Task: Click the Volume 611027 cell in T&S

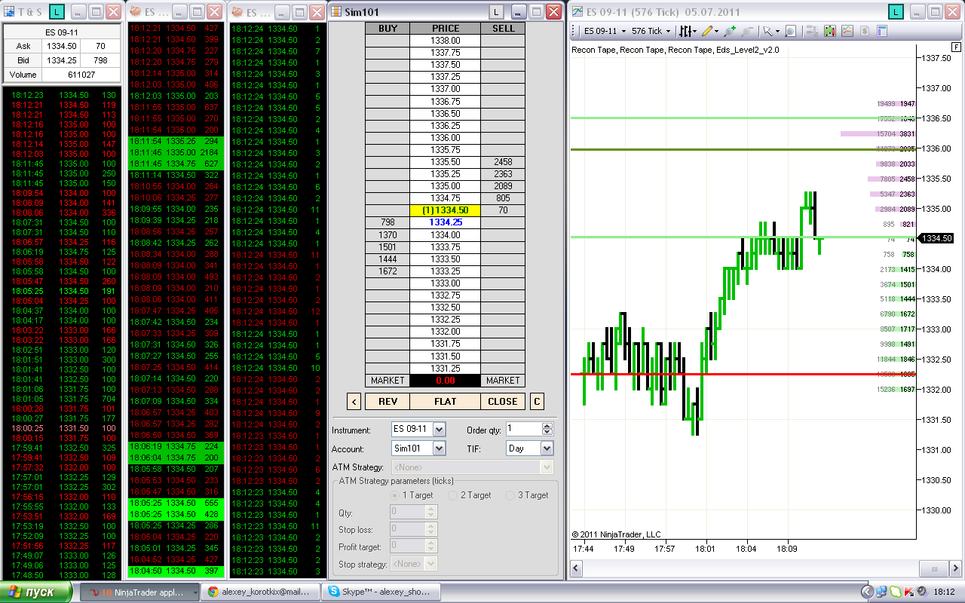Action: click(81, 75)
